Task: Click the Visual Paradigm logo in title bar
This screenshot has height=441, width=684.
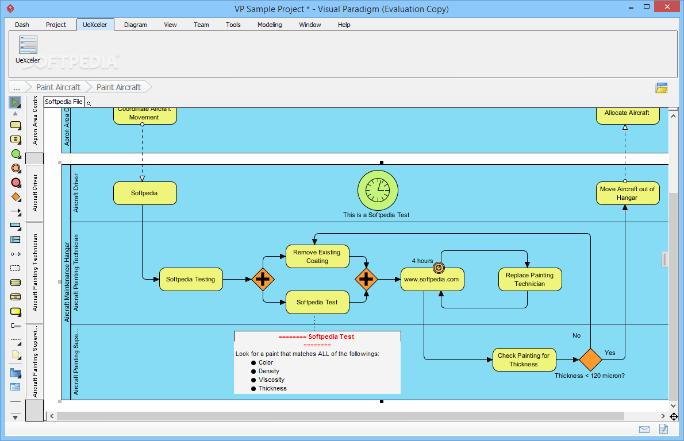Action: point(10,8)
